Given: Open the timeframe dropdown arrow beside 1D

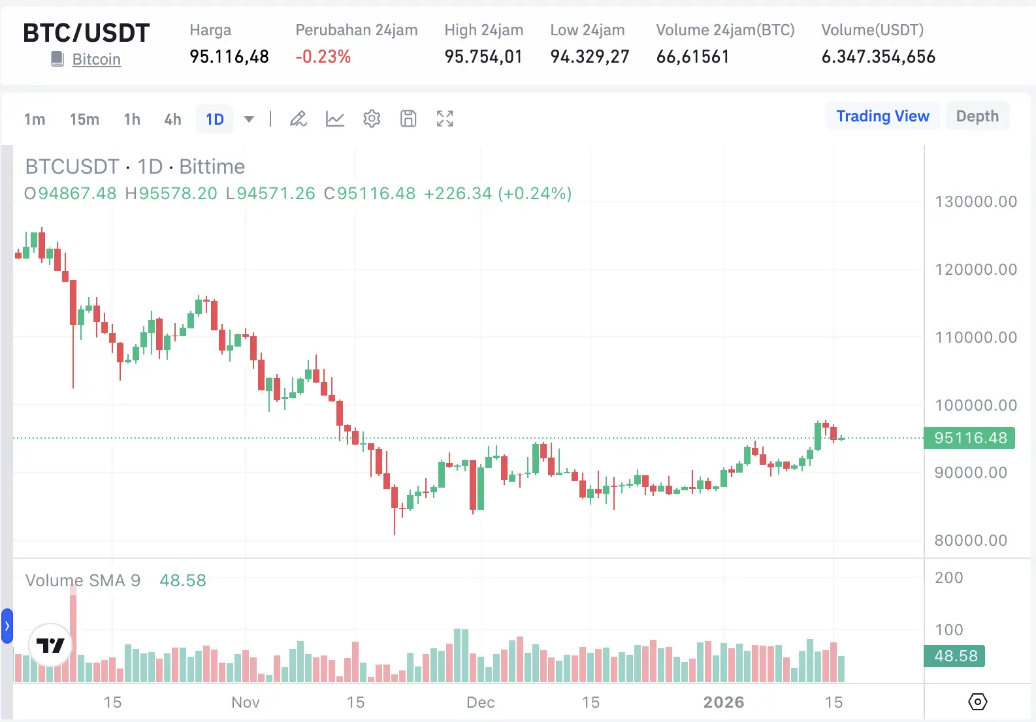Looking at the screenshot, I should pos(249,119).
